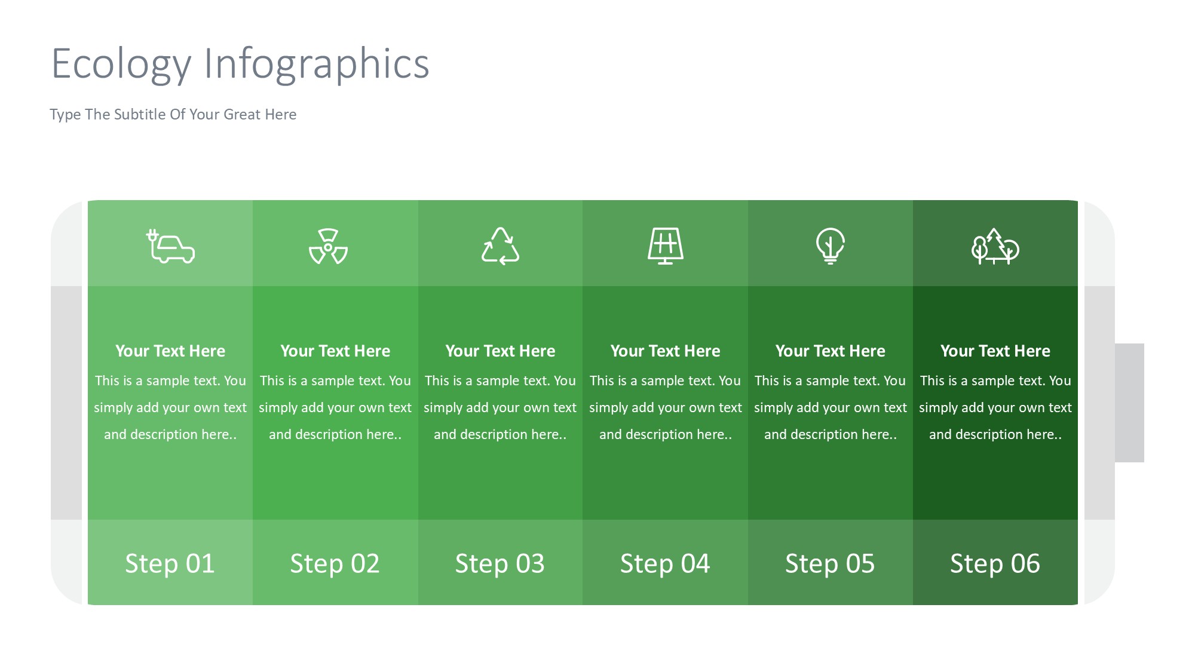Select the subtitle text placeholder

(x=173, y=114)
